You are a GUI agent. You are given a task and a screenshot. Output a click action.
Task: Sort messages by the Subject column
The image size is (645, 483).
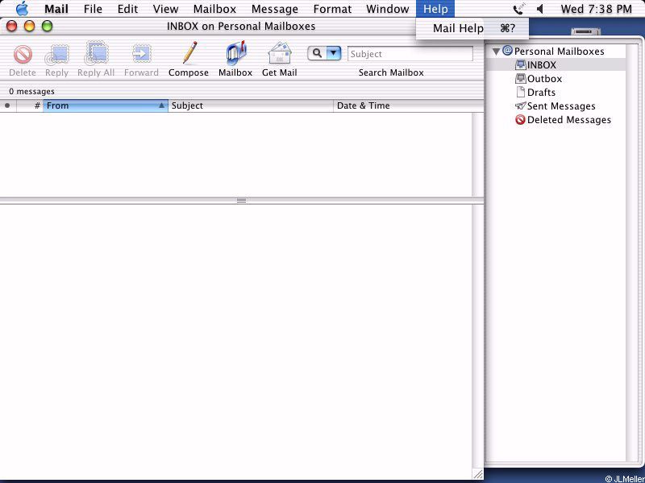coord(251,105)
